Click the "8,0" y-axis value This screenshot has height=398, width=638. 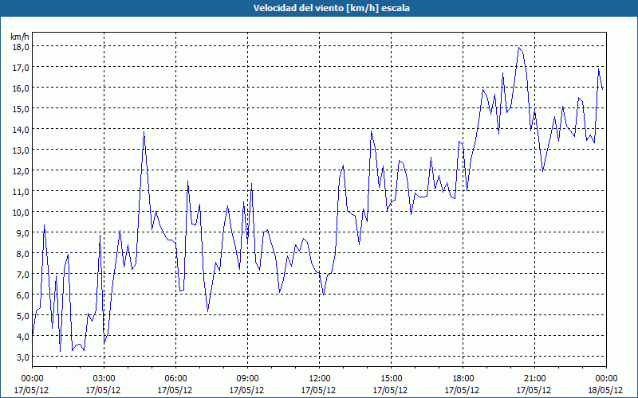(22, 254)
